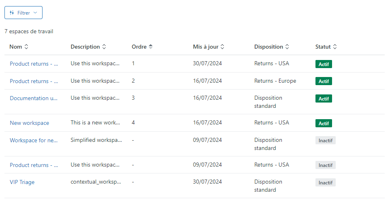Click the Statut column header text
The width and height of the screenshot is (392, 199).
pyautogui.click(x=323, y=47)
